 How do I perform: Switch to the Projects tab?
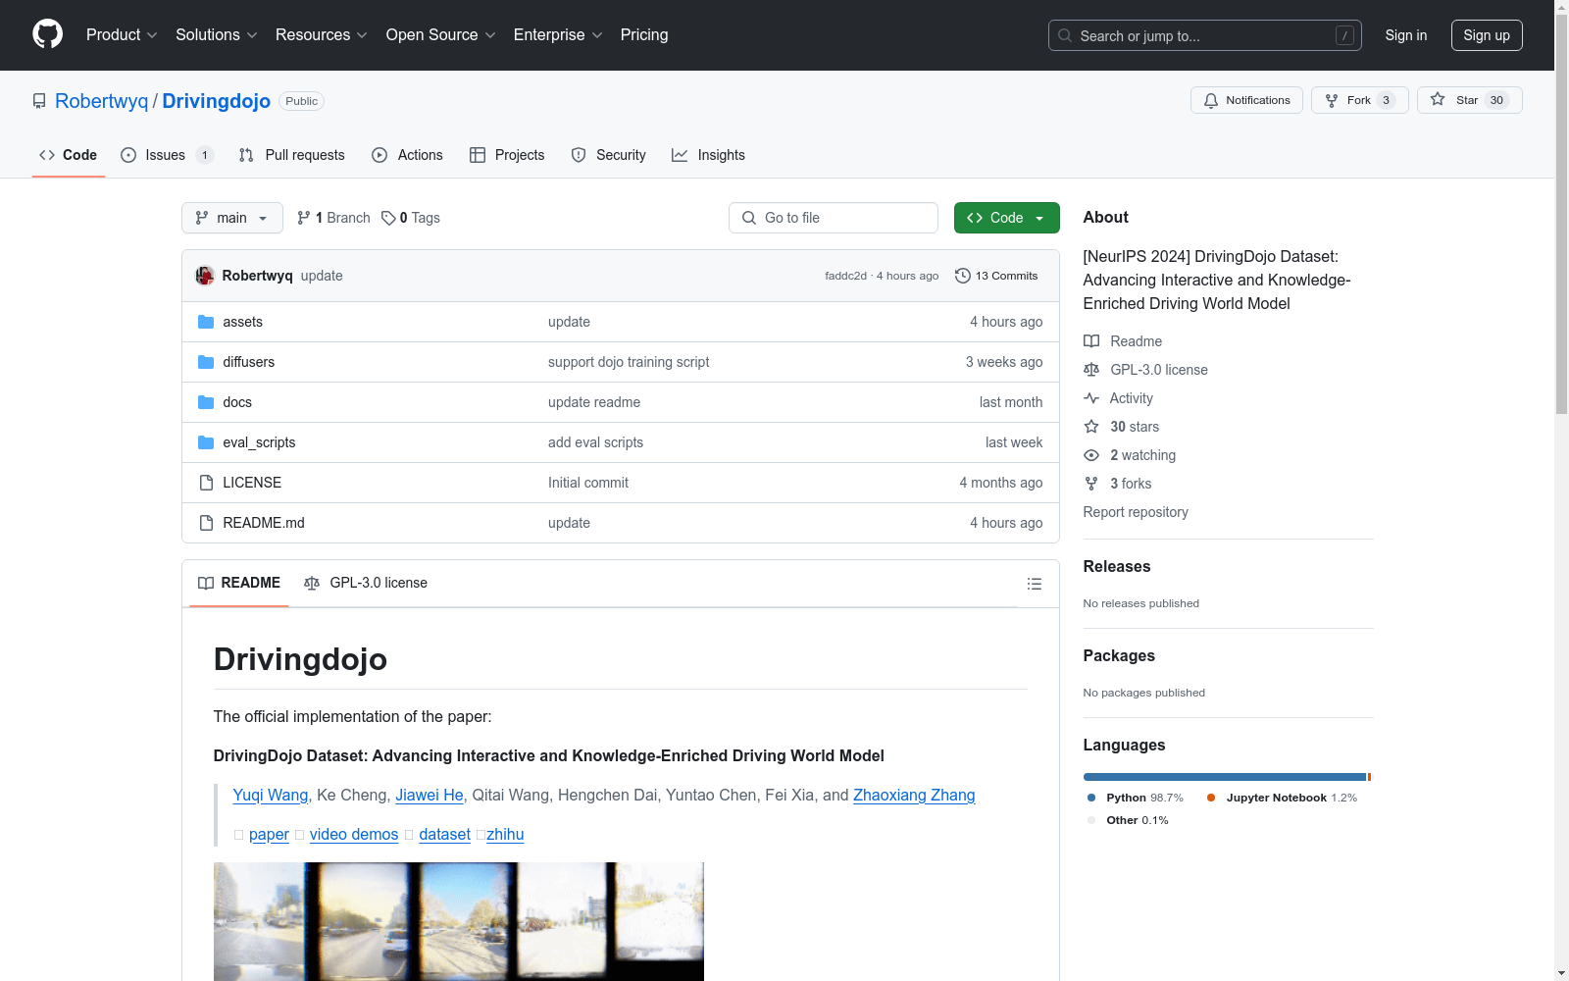click(507, 155)
